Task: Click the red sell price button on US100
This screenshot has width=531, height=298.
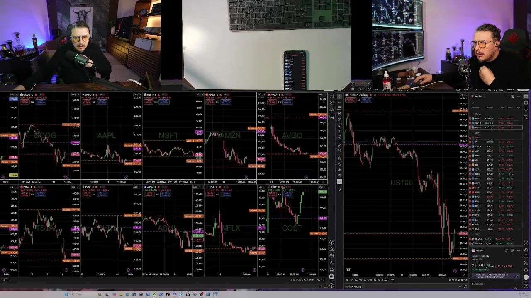Action: click(x=351, y=100)
